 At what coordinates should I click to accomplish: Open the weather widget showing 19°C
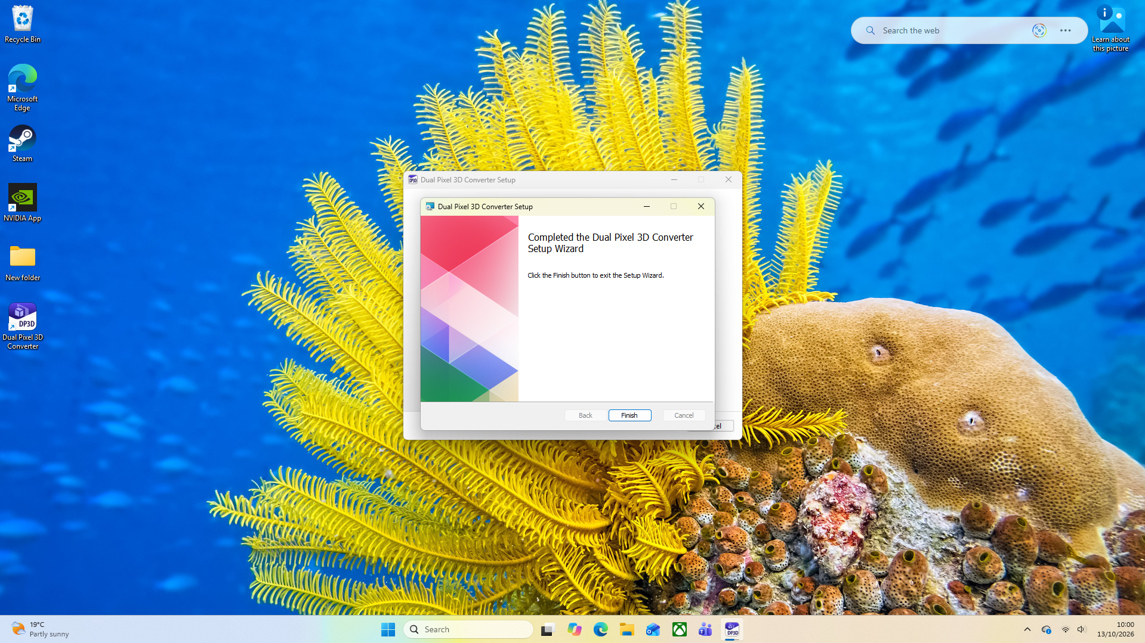tap(41, 629)
